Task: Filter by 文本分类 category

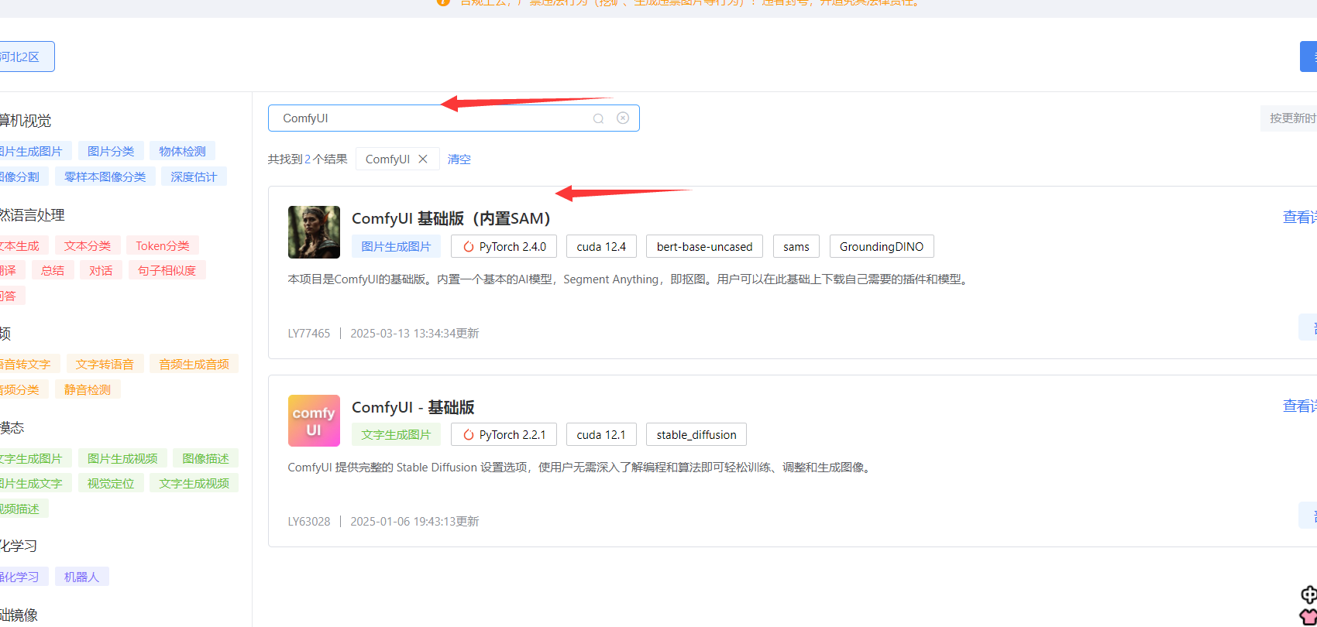Action: 88,245
